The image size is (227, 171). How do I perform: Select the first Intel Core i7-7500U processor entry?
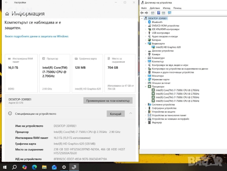(177, 90)
